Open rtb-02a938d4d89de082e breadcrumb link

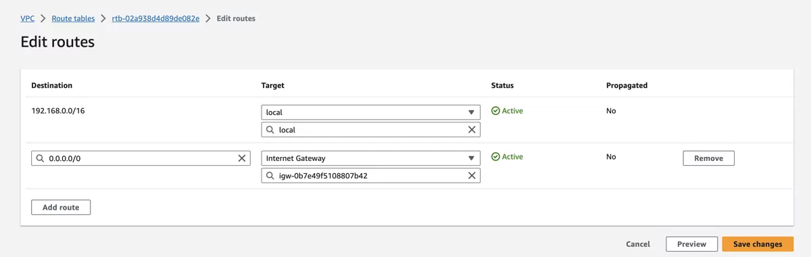(155, 18)
